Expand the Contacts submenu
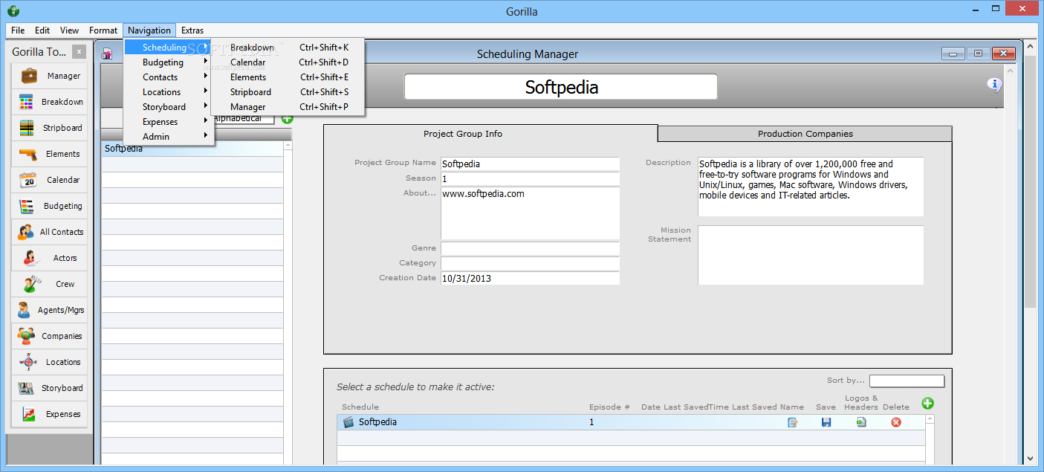1044x472 pixels. click(x=169, y=77)
